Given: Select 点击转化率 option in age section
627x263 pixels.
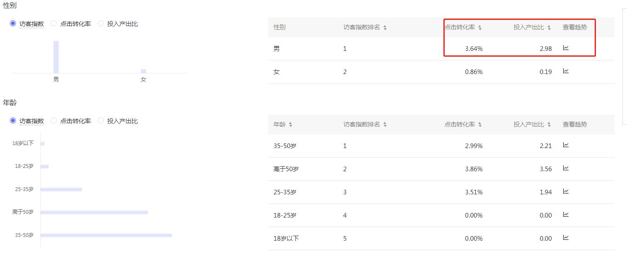Looking at the screenshot, I should (54, 121).
